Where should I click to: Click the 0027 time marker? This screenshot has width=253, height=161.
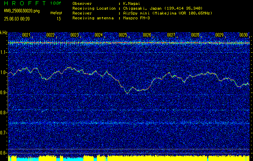point(171,35)
